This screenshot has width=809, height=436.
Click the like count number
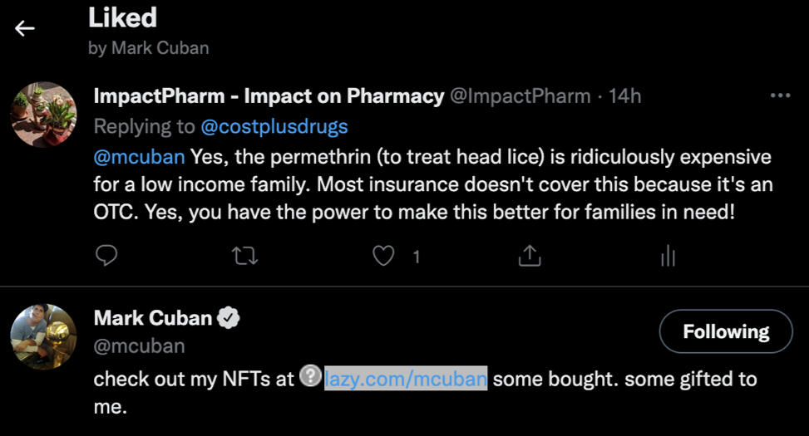click(417, 257)
